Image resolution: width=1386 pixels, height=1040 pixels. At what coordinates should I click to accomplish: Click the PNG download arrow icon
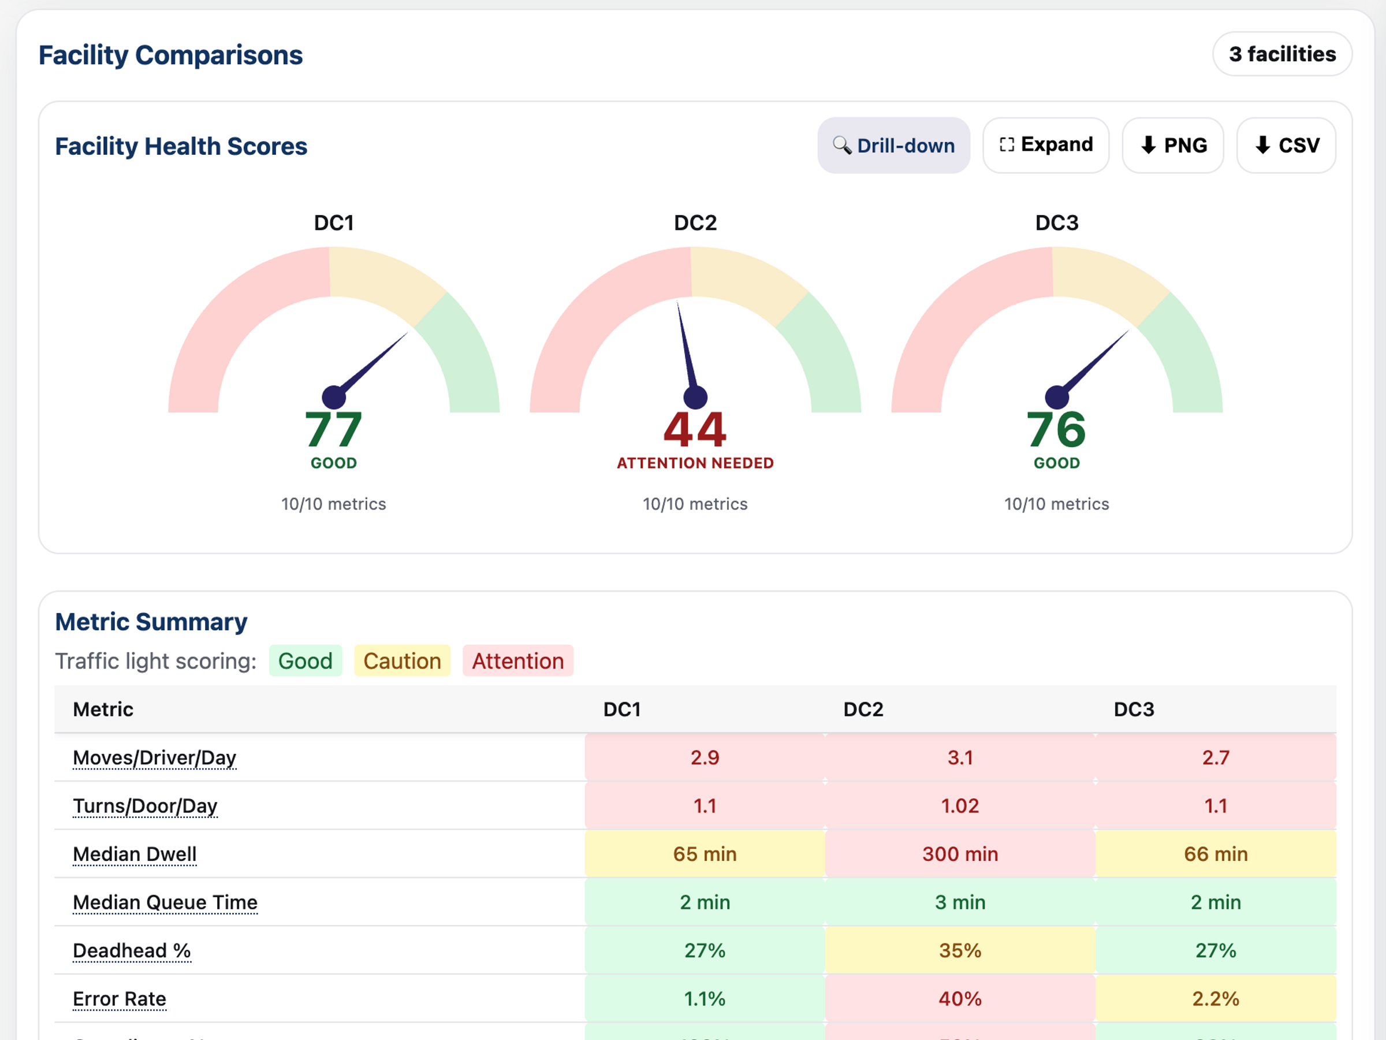[1148, 145]
